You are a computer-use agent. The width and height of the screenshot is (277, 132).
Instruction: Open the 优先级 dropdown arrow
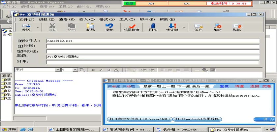click(x=184, y=27)
